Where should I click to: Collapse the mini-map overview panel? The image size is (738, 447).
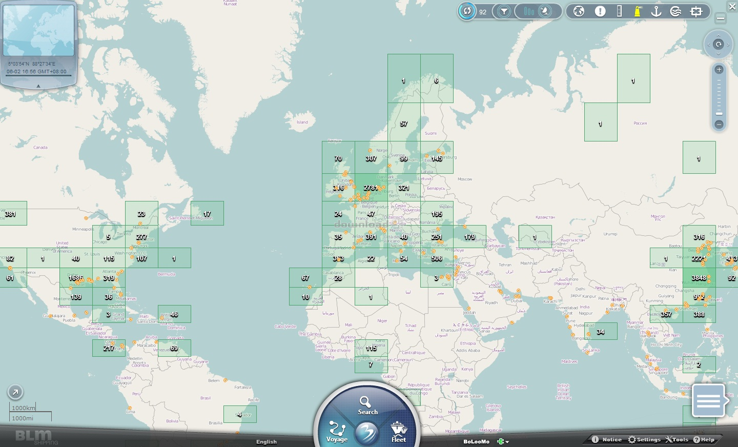(38, 86)
